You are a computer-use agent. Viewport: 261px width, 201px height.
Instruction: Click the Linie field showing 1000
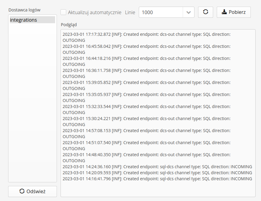pyautogui.click(x=161, y=12)
